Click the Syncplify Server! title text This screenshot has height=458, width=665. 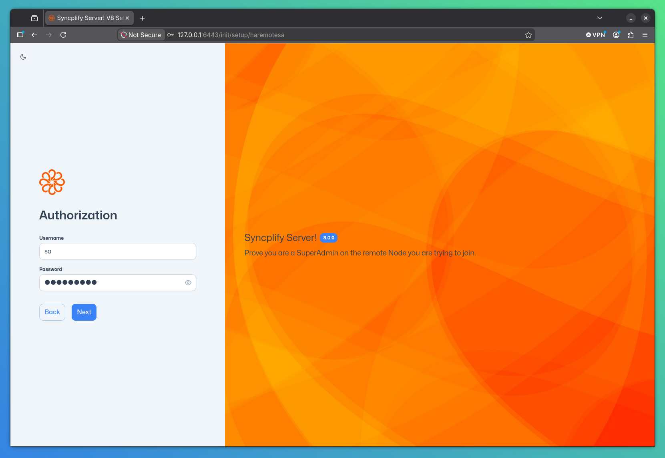tap(280, 238)
